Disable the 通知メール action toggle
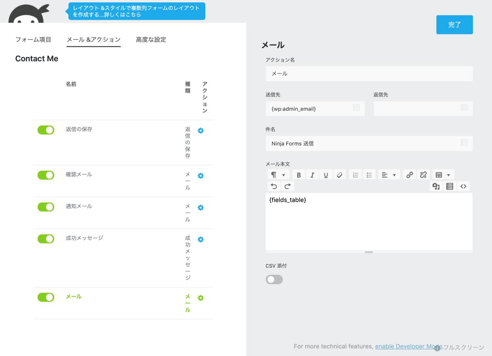The height and width of the screenshot is (356, 492). coord(46,207)
